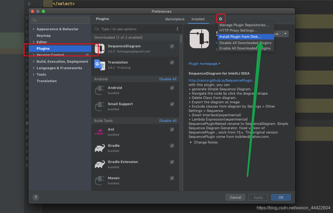
Task: Click the Gradle Extension elephant icon
Action: (100, 164)
